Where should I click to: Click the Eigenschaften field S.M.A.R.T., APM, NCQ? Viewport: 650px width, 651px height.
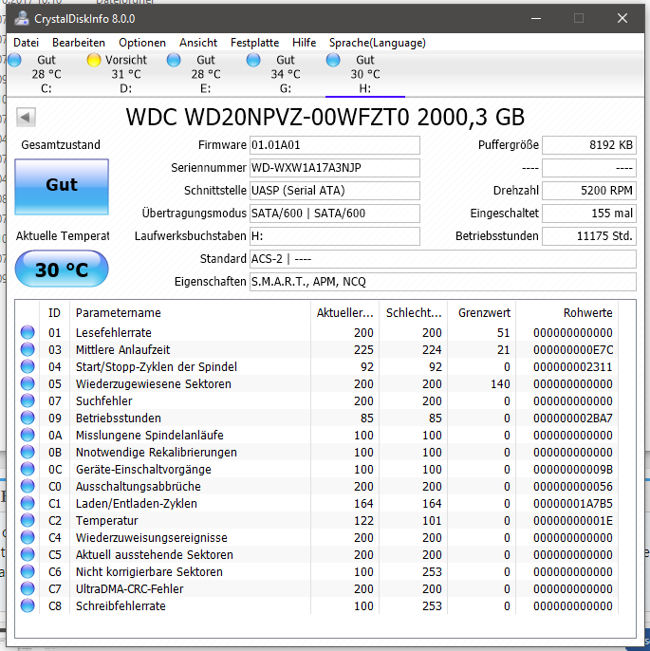point(443,282)
